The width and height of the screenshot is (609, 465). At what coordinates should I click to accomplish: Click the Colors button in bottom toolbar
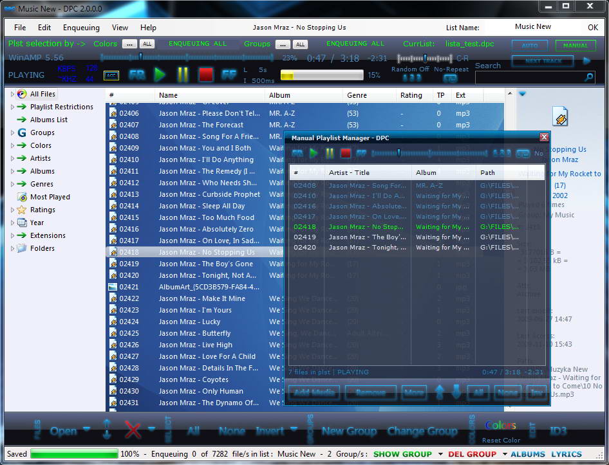pos(501,425)
